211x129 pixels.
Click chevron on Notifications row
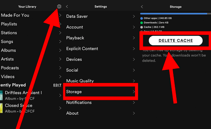(x=134, y=102)
